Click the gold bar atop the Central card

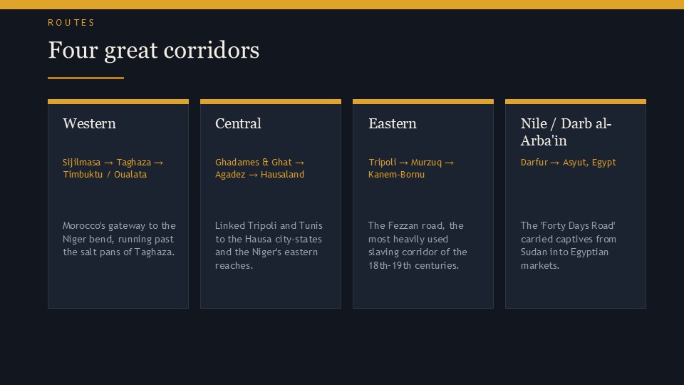(x=271, y=102)
